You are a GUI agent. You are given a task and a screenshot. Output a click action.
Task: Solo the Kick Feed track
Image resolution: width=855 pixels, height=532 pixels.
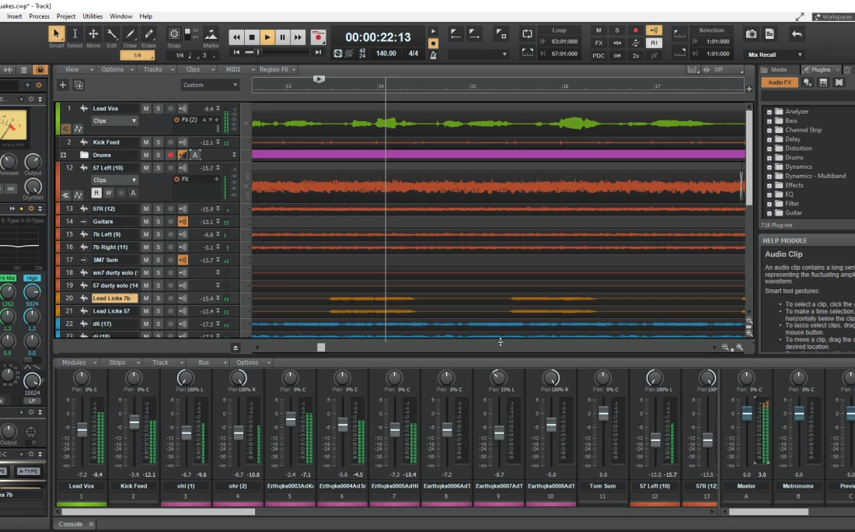158,142
